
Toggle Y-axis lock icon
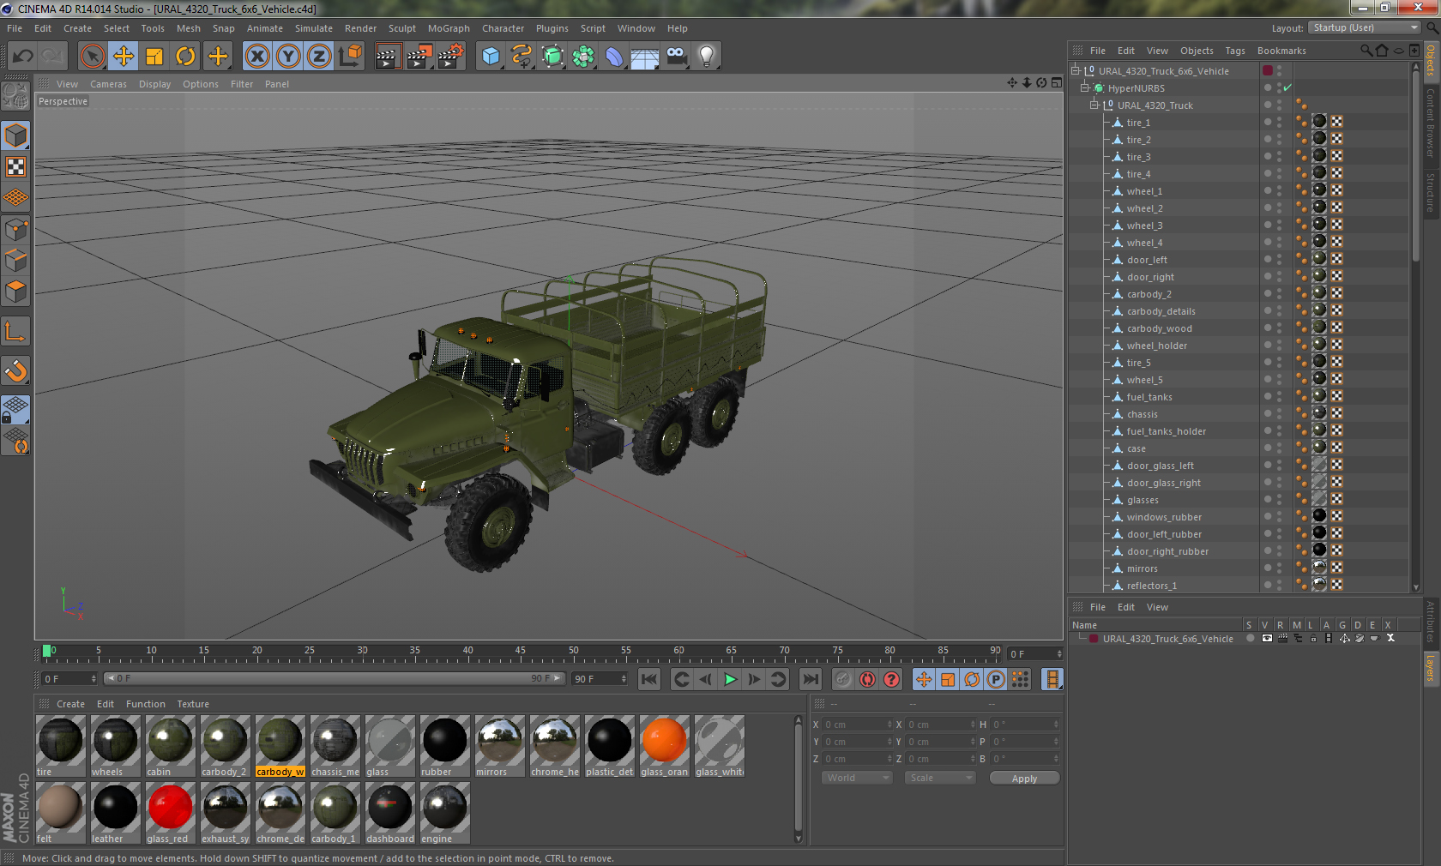pyautogui.click(x=288, y=57)
